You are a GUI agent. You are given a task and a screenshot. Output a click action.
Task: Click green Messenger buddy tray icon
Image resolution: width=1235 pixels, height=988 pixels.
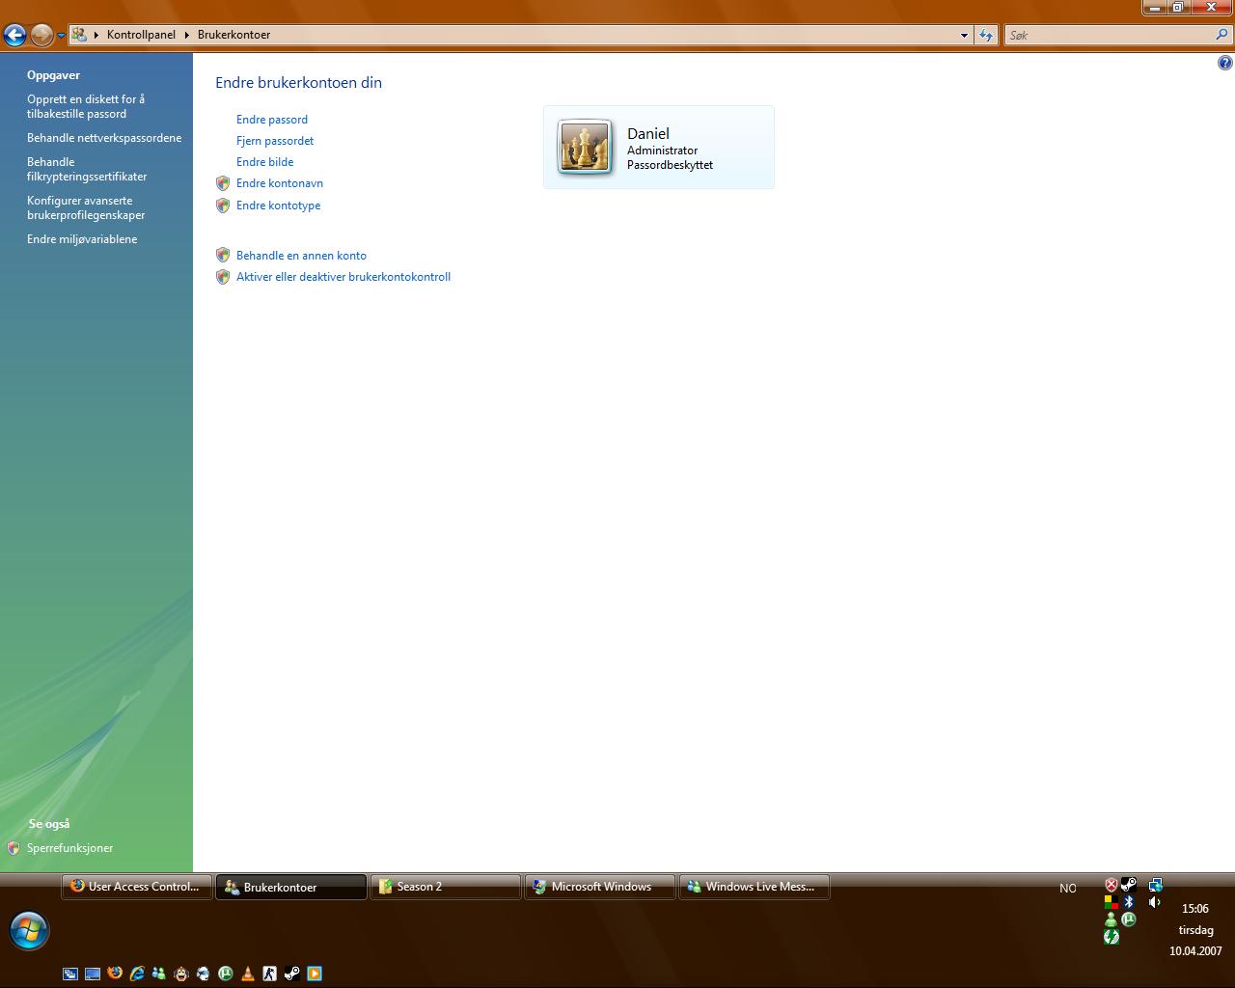pos(1111,919)
